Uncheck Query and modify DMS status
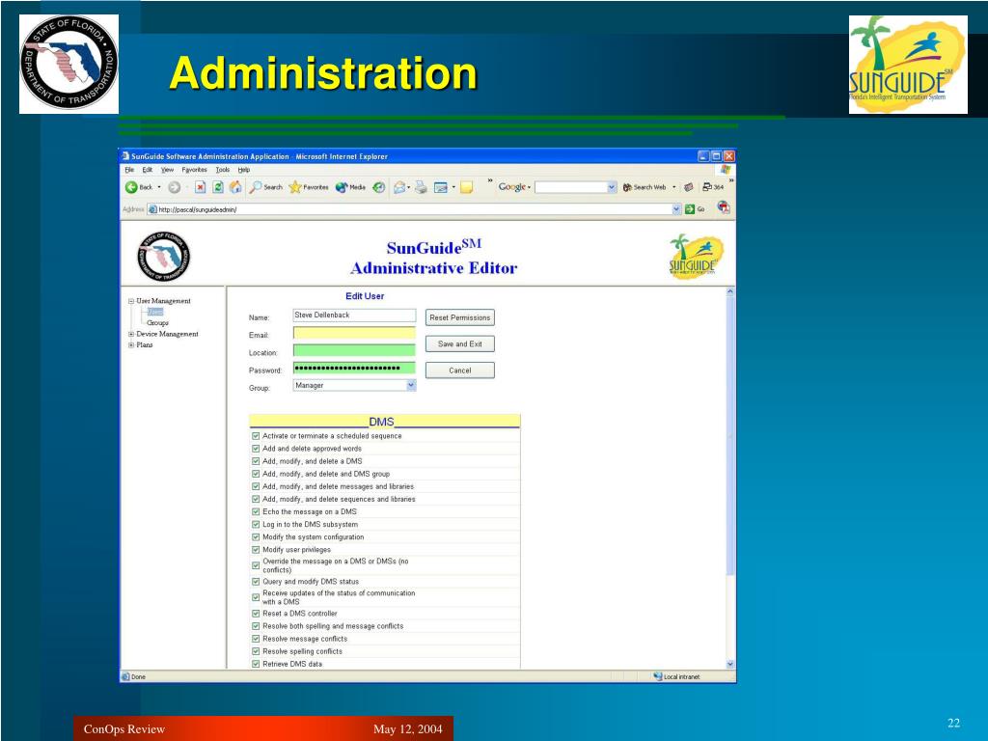The image size is (988, 741). click(256, 582)
